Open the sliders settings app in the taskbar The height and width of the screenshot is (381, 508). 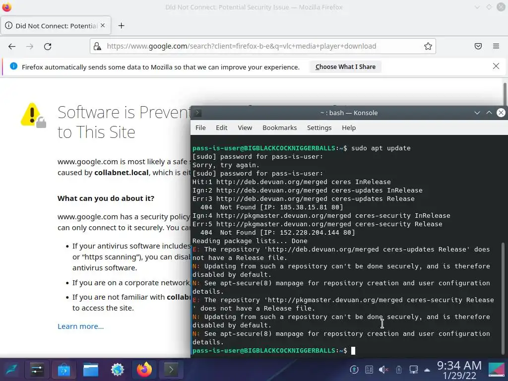coord(37,369)
